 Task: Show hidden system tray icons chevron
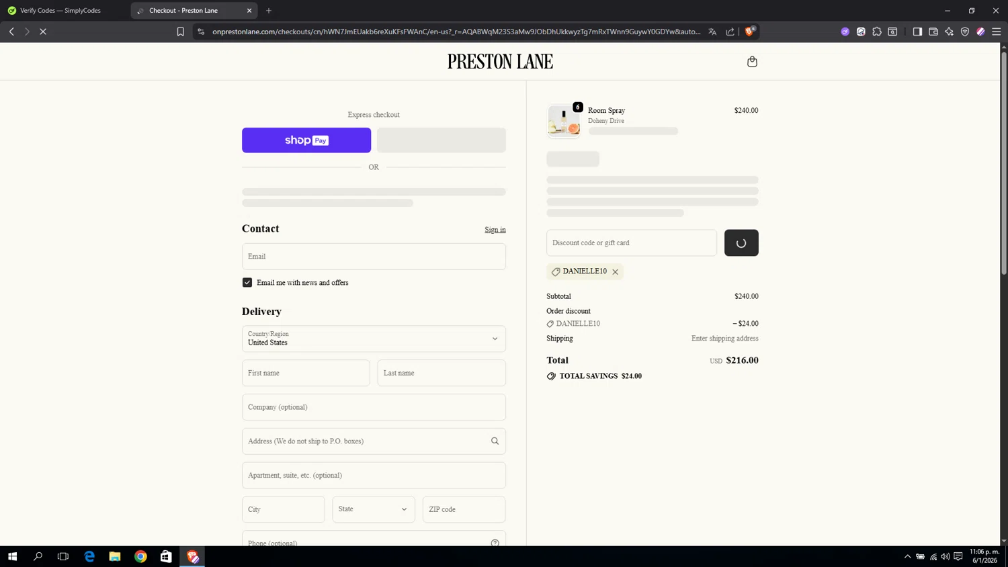(x=907, y=556)
